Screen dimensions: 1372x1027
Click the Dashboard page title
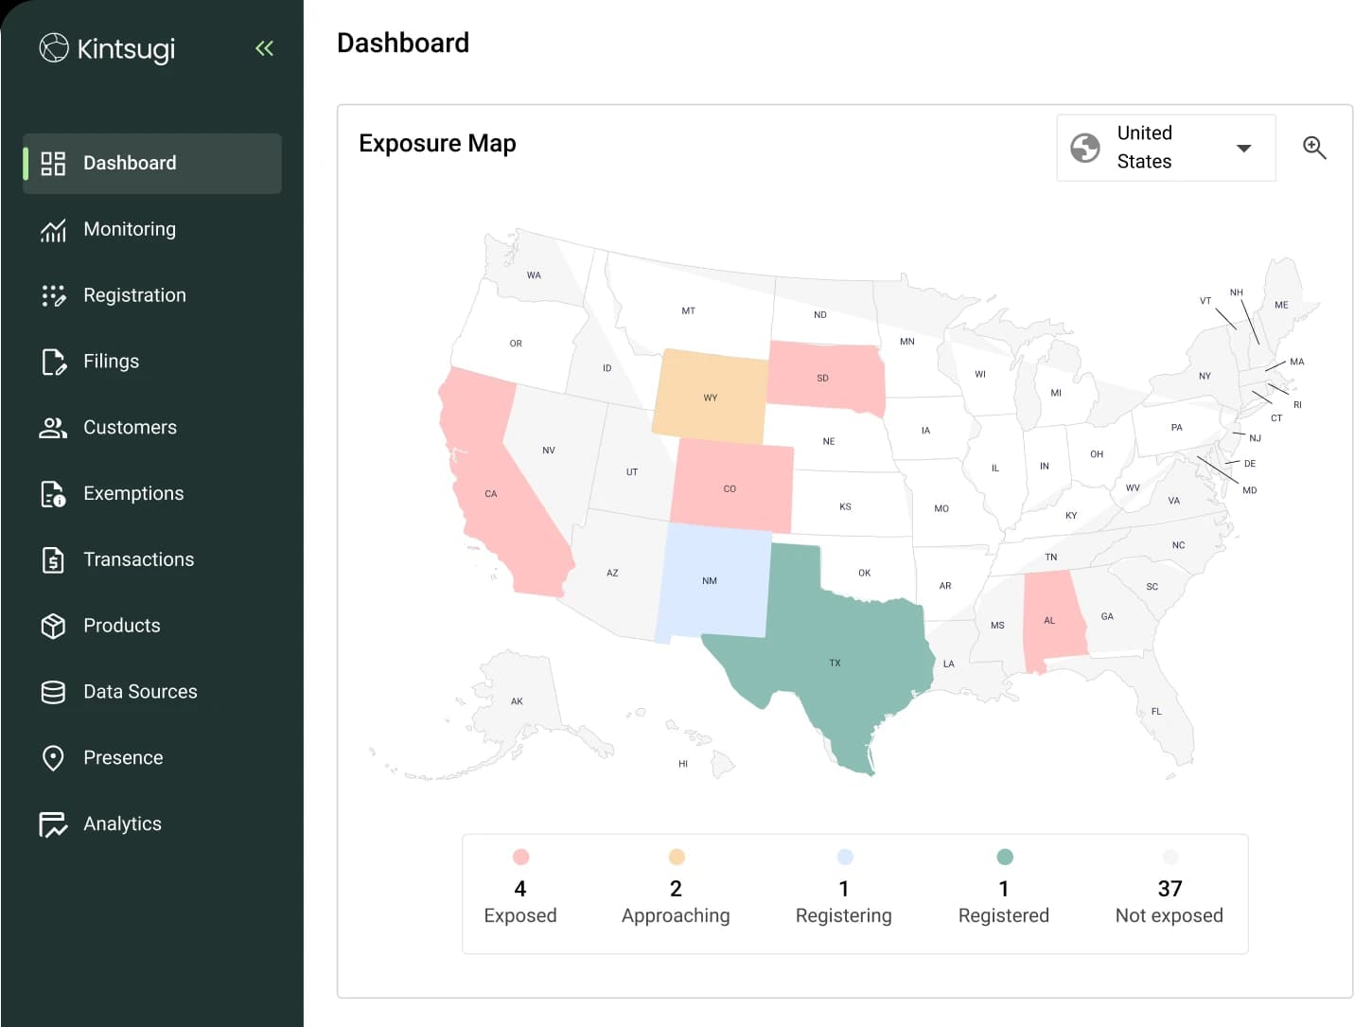pyautogui.click(x=403, y=43)
